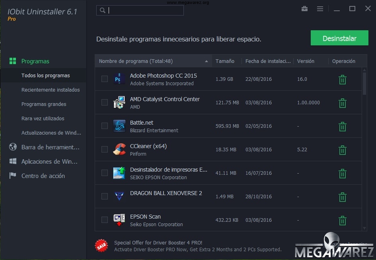The height and width of the screenshot is (260, 376).
Task: Click the scrollbar up arrow
Action: [x=364, y=70]
